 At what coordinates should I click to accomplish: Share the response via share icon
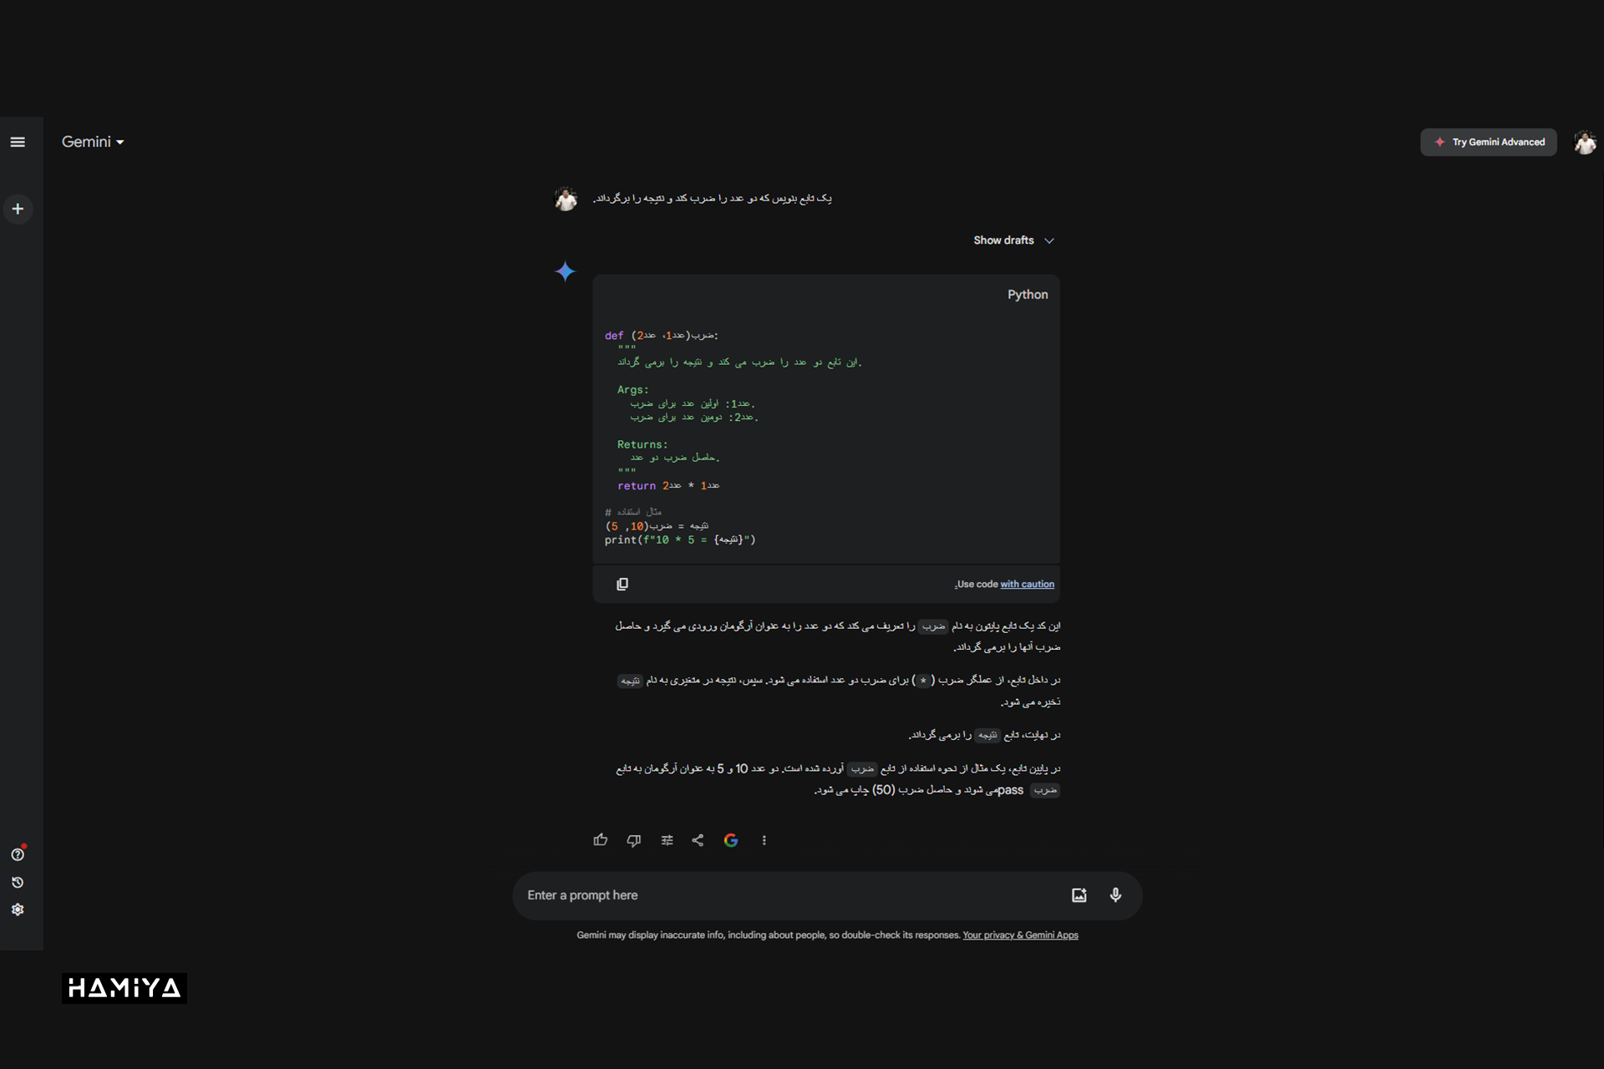(698, 840)
